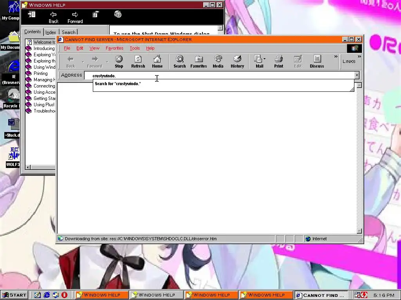Select the Word document on the desktop
The width and height of the screenshot is (401, 300).
tap(12, 128)
